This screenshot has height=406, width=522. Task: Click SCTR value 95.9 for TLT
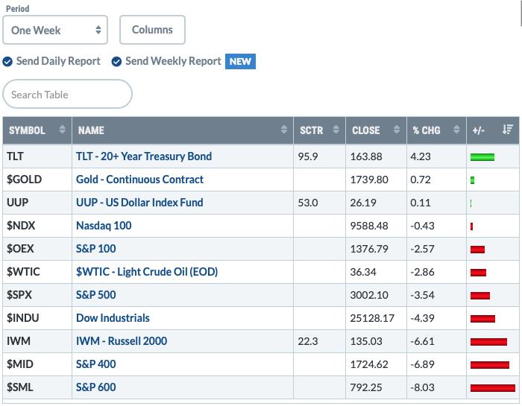307,156
